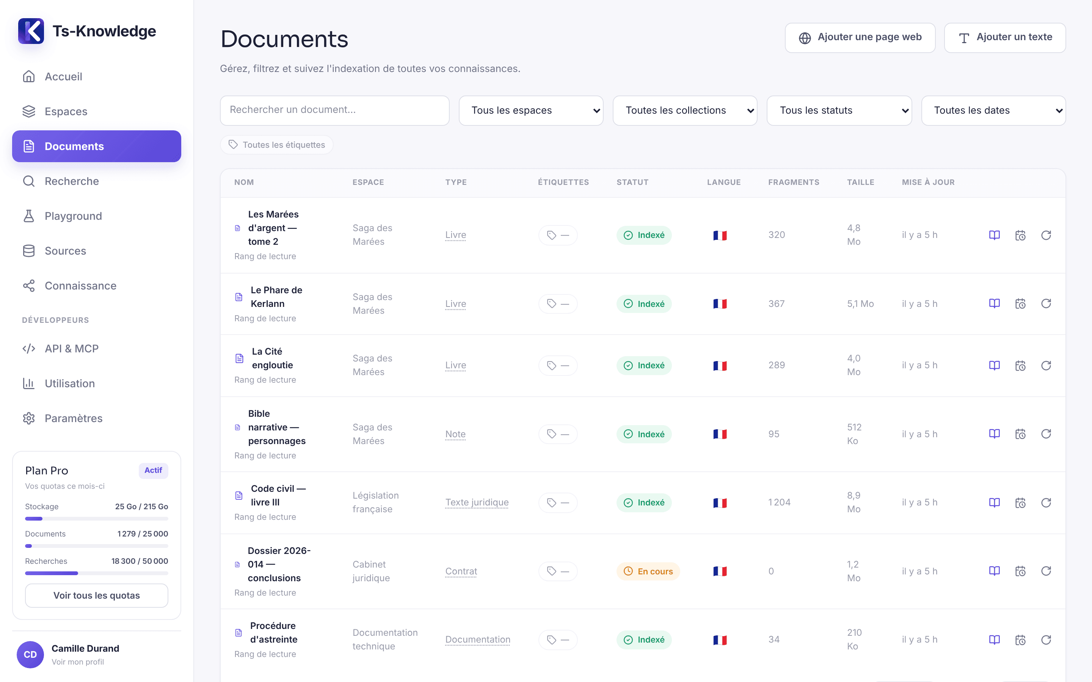This screenshot has width=1092, height=682.
Task: Click the Livre type of Le Phare de Kerlann
Action: [455, 304]
